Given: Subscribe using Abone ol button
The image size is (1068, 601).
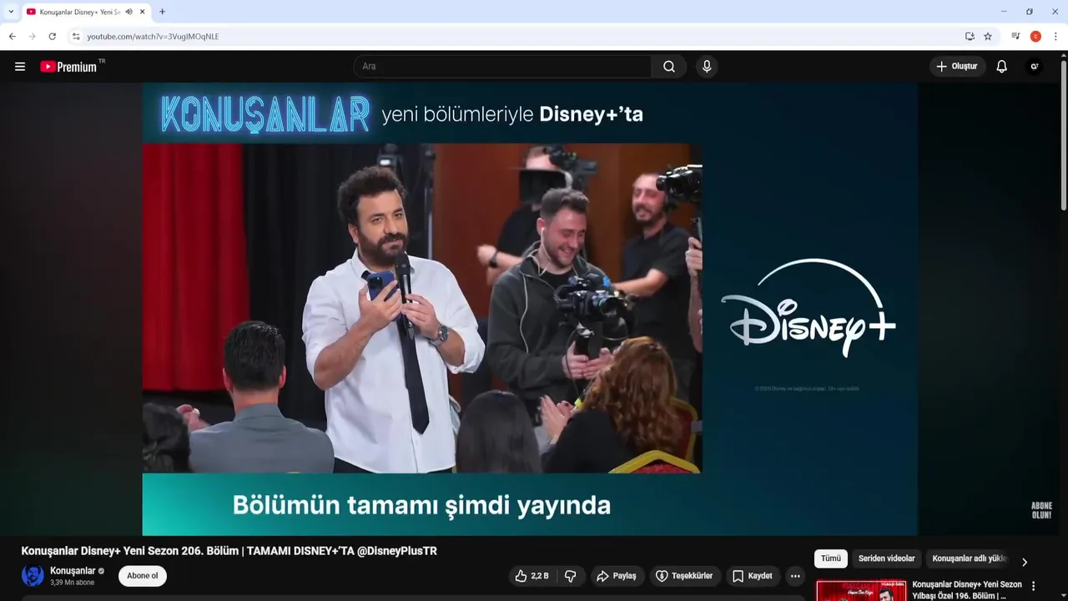Looking at the screenshot, I should pos(143,576).
